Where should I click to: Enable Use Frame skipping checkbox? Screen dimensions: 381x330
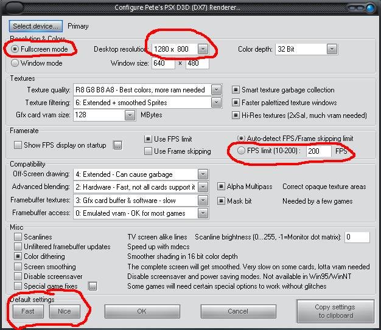148,151
